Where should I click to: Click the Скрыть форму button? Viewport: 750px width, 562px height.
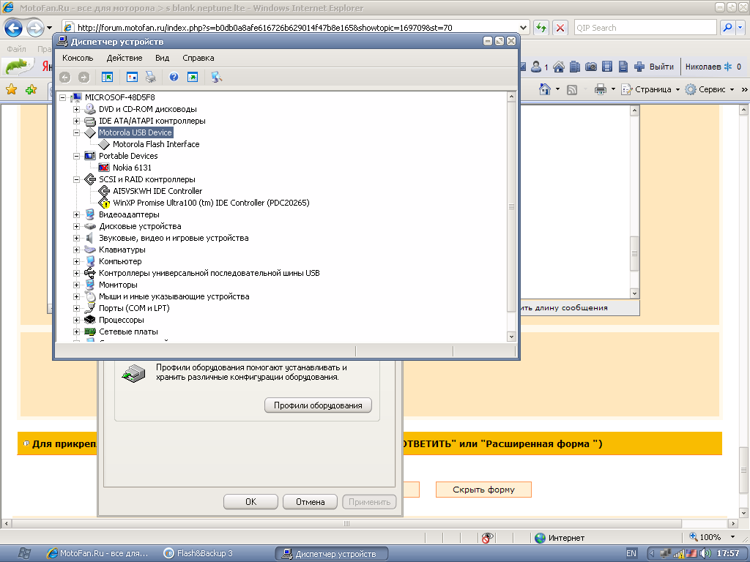[x=483, y=490]
